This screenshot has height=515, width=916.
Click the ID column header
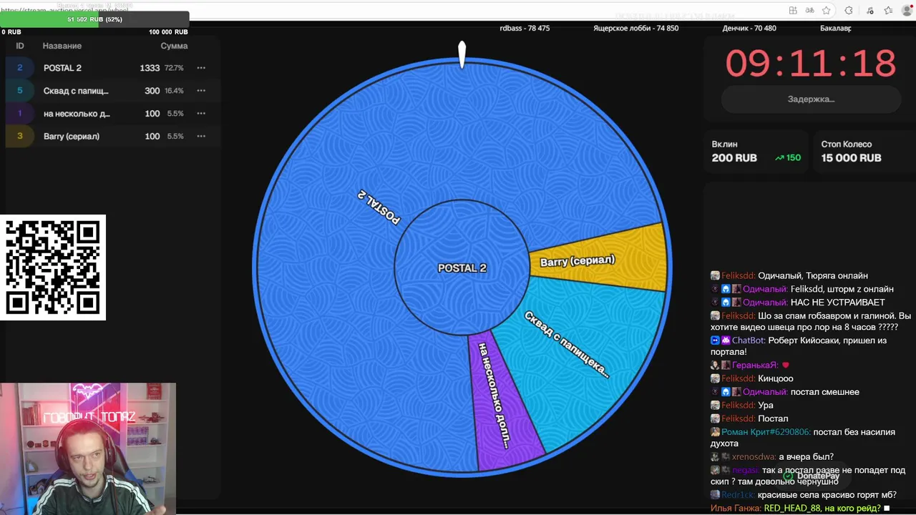click(x=20, y=46)
